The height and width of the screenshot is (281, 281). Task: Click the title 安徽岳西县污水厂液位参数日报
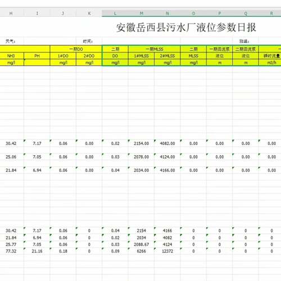[186, 28]
